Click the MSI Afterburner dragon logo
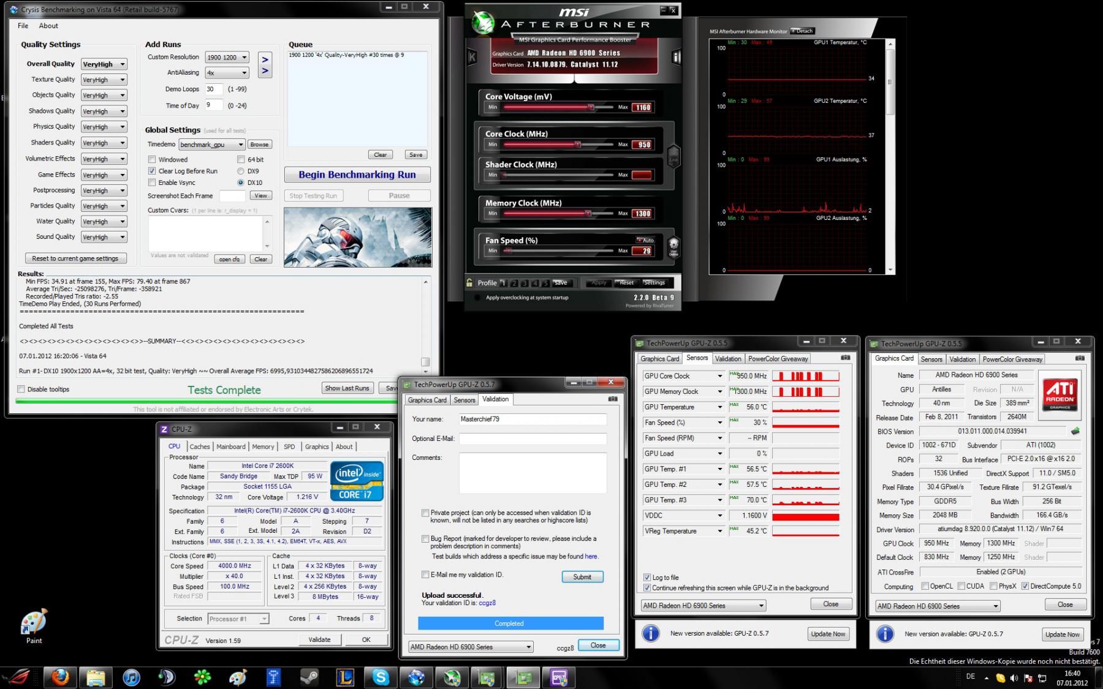The width and height of the screenshot is (1103, 689). [483, 23]
